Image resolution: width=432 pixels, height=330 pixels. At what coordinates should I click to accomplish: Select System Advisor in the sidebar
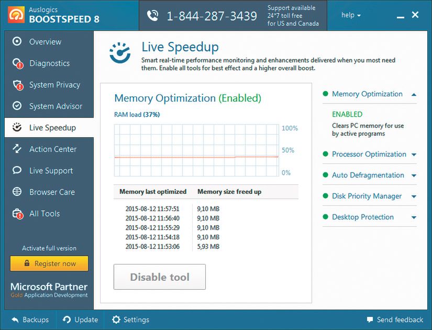click(49, 106)
